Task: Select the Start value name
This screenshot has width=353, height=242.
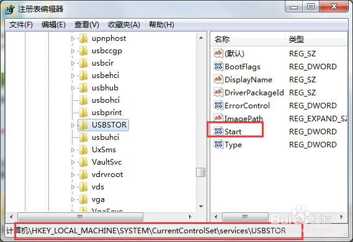Action: tap(233, 131)
